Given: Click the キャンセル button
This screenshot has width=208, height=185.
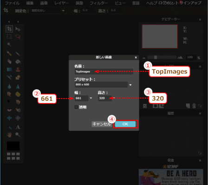Looking at the screenshot, I should coord(102,124).
